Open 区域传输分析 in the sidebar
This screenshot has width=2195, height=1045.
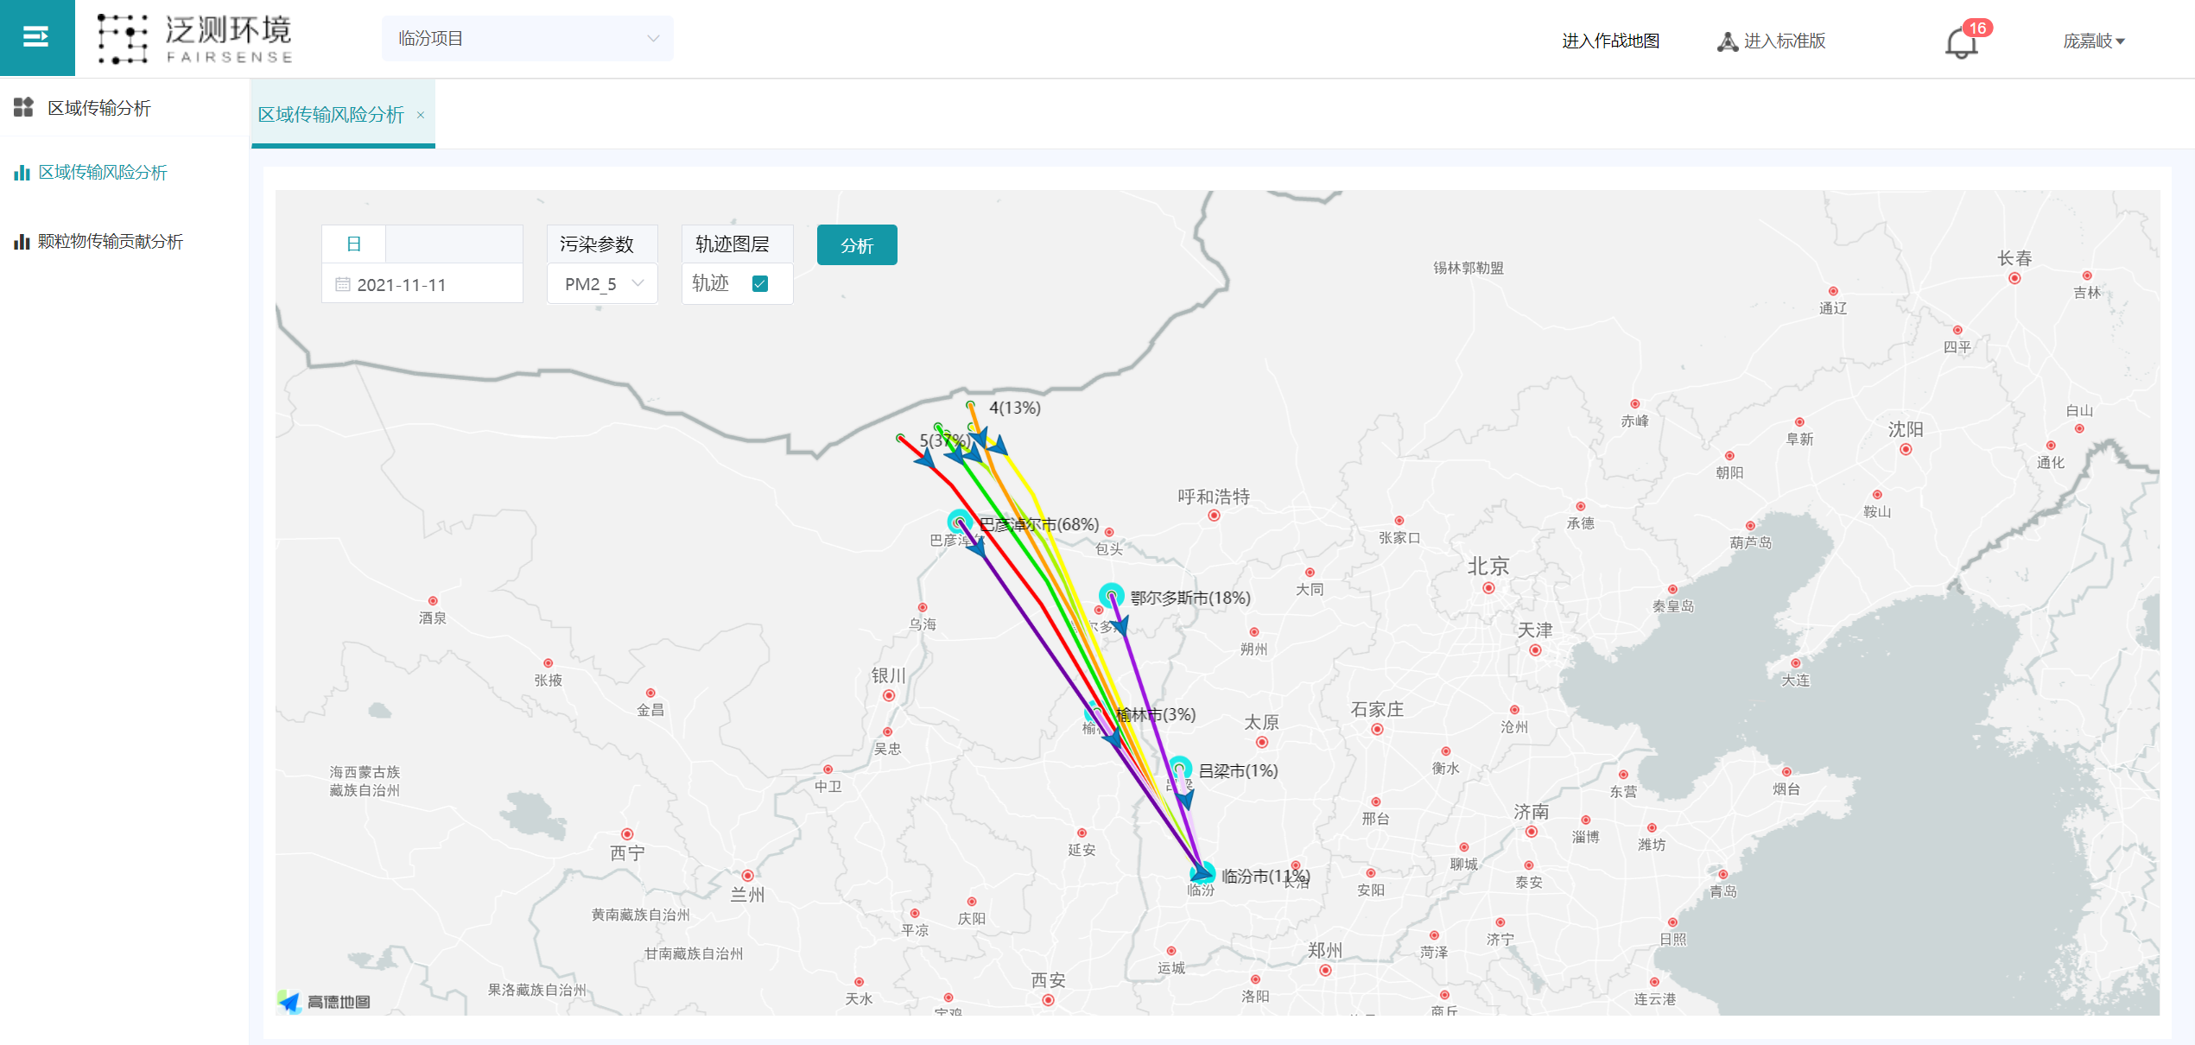99,108
